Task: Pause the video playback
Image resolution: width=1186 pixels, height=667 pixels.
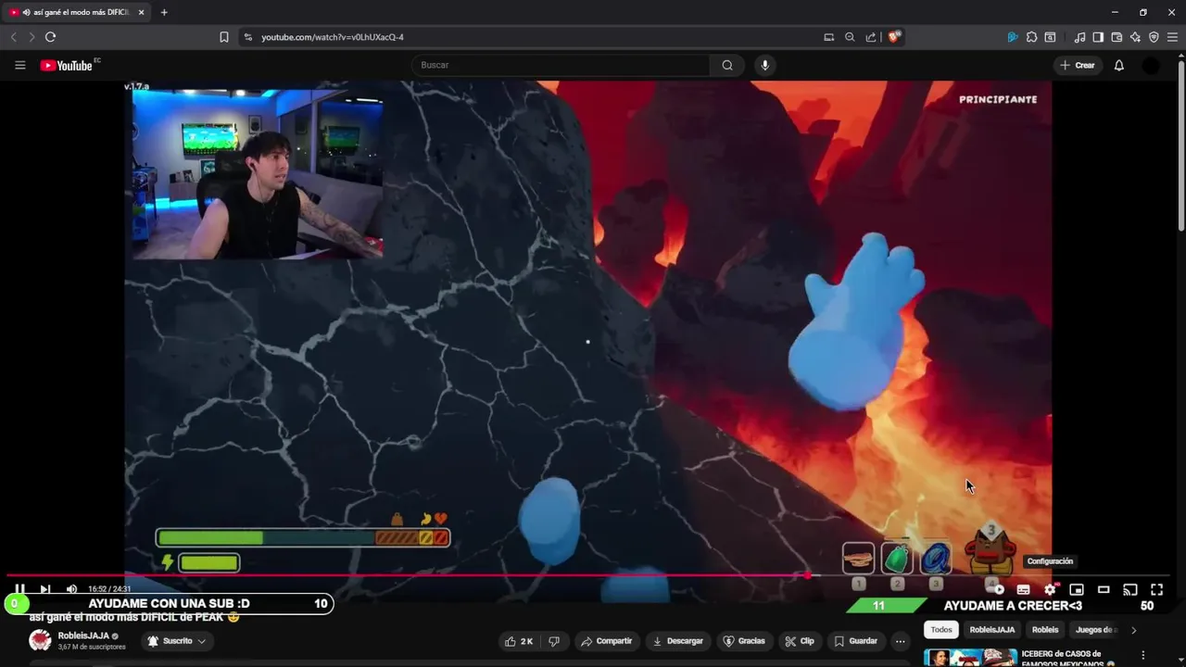Action: [19, 589]
